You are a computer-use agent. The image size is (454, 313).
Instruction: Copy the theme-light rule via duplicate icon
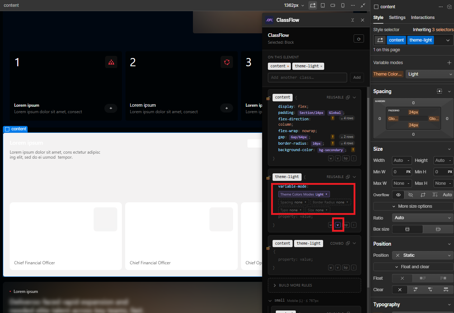(x=347, y=177)
